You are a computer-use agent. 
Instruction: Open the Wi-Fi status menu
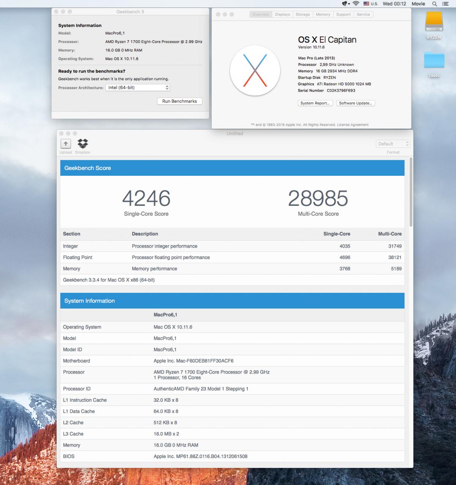point(356,4)
